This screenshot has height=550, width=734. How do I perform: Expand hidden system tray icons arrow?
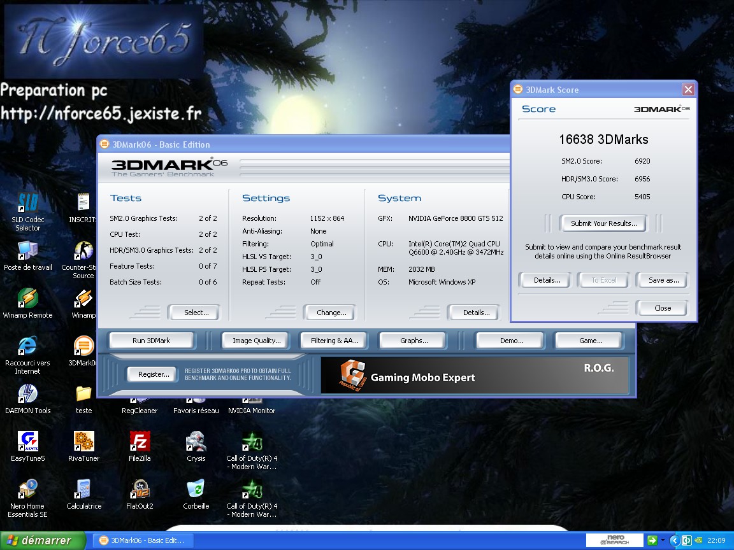click(674, 540)
